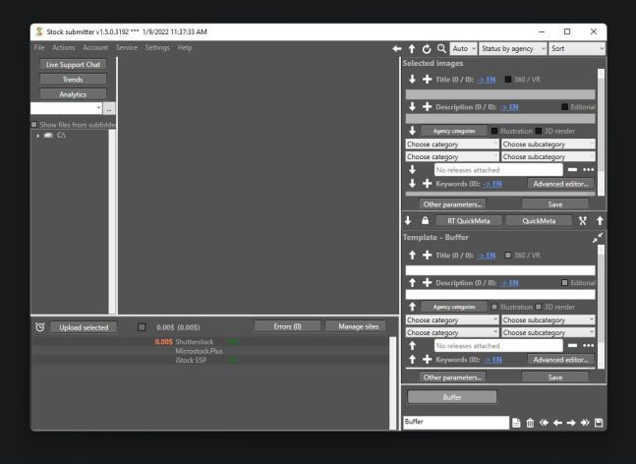Image resolution: width=636 pixels, height=464 pixels.
Task: Click plus icon beside Selected images Keywords
Action: coord(427,184)
